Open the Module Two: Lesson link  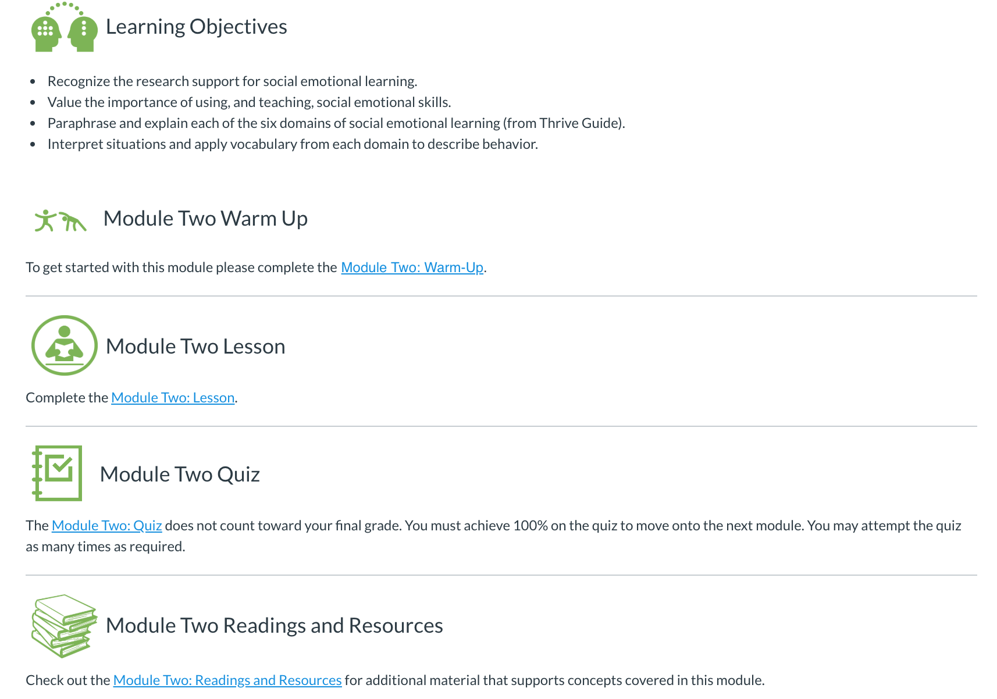173,398
